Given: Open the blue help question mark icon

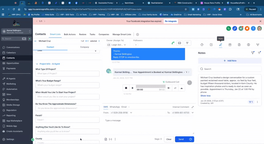Looking at the screenshot, I should [x=253, y=28].
